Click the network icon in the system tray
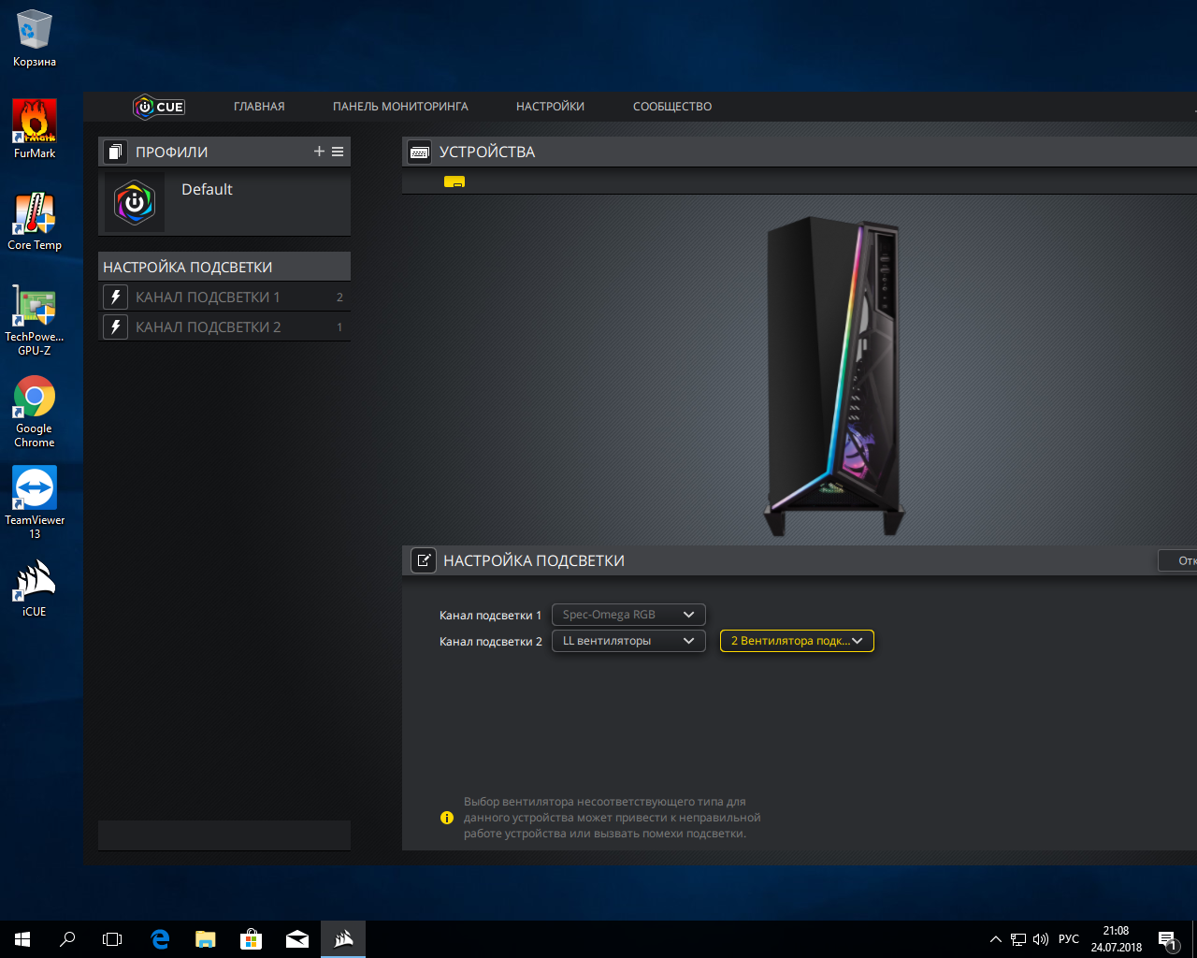This screenshot has height=958, width=1197. tap(1018, 939)
